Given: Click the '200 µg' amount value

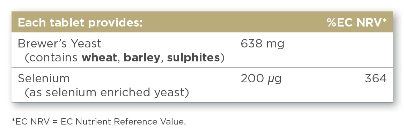Looking at the screenshot, I should click(261, 79).
